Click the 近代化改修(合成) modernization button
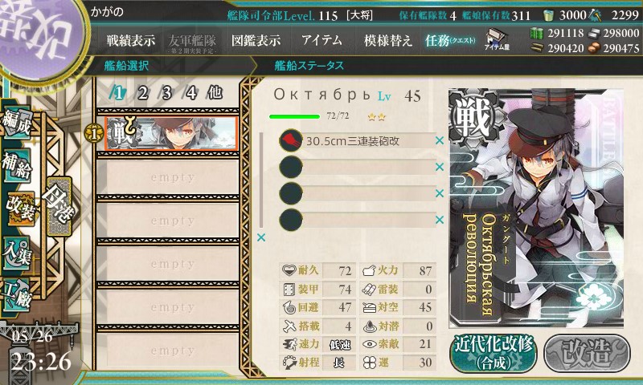Image resolution: width=643 pixels, height=385 pixels. click(x=494, y=353)
